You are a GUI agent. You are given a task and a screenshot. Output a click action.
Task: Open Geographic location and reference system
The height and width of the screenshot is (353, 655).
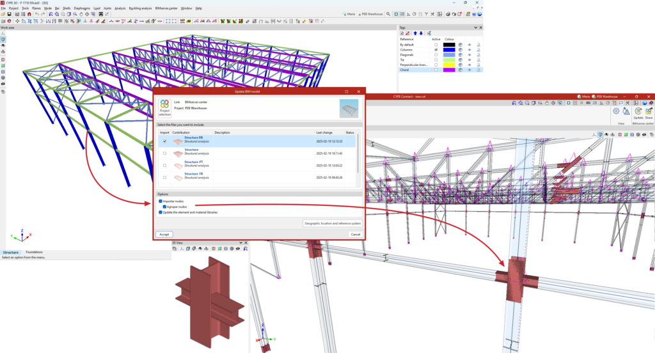[333, 223]
